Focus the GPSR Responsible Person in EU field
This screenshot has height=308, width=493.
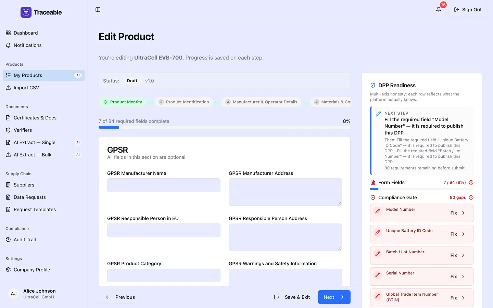(164, 230)
